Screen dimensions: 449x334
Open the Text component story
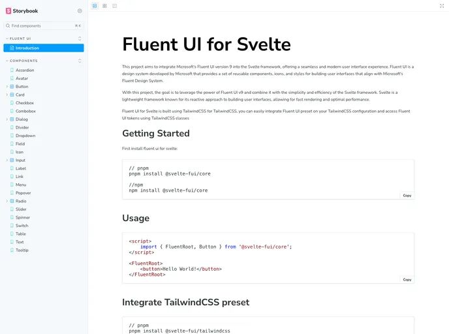tap(20, 242)
